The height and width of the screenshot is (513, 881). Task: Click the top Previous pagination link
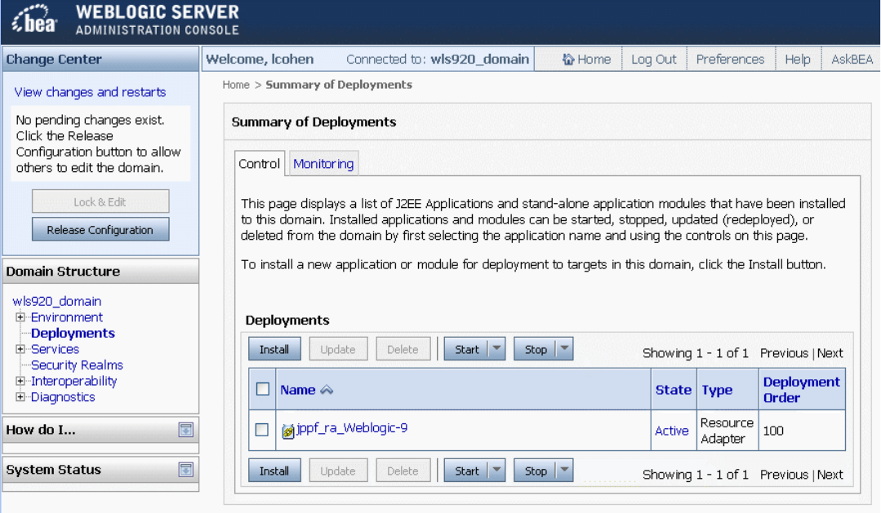(x=784, y=353)
